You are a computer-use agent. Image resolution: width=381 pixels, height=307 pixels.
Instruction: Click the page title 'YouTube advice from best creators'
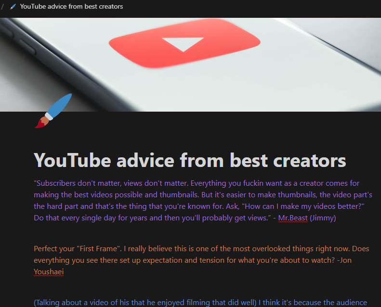[x=190, y=160]
